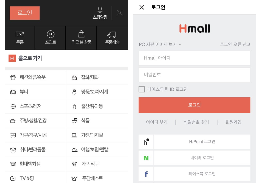Viewport: 274px width, 183px height.
Task: Open the 로그인 오류 신고 link
Action: pyautogui.click(x=235, y=44)
